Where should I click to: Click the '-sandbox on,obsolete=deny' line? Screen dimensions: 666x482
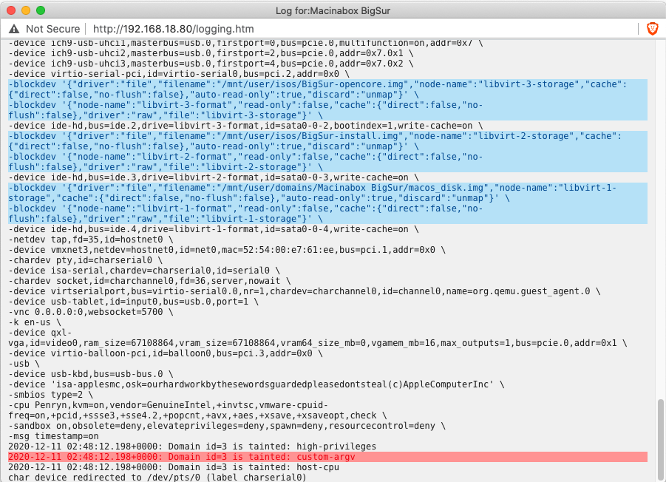(227, 426)
